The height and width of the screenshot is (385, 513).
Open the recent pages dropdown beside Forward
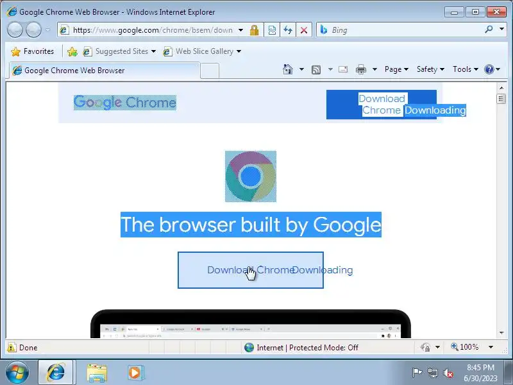(x=47, y=30)
